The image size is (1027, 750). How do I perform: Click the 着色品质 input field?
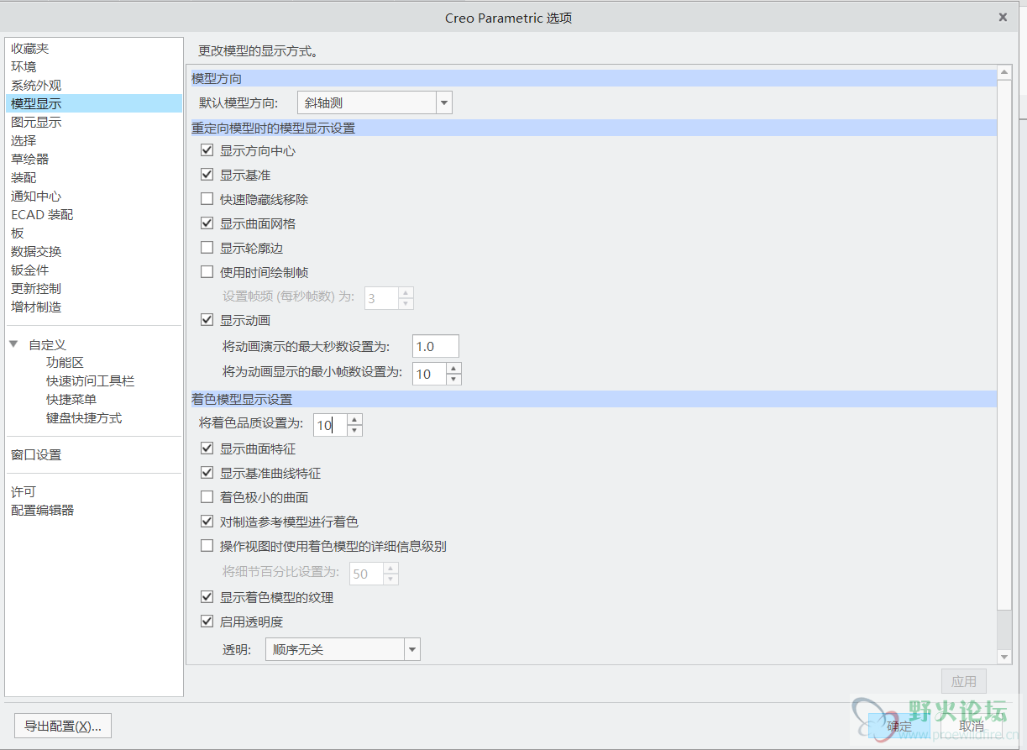[330, 425]
